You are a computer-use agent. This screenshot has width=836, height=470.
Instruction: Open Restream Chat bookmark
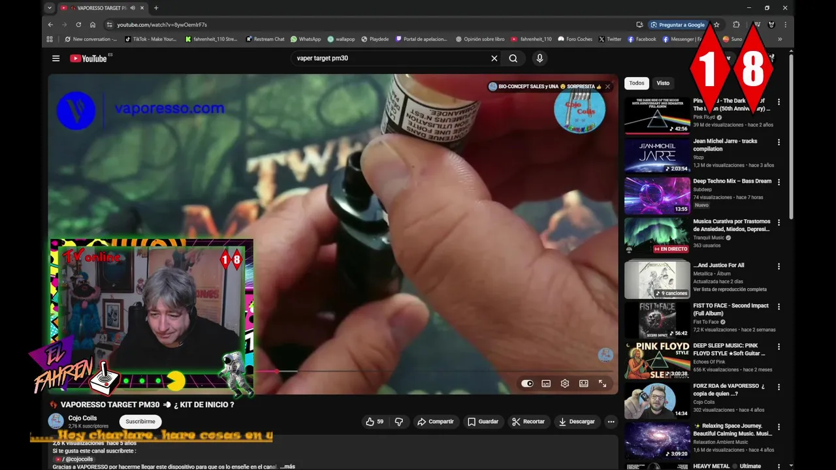pos(265,39)
